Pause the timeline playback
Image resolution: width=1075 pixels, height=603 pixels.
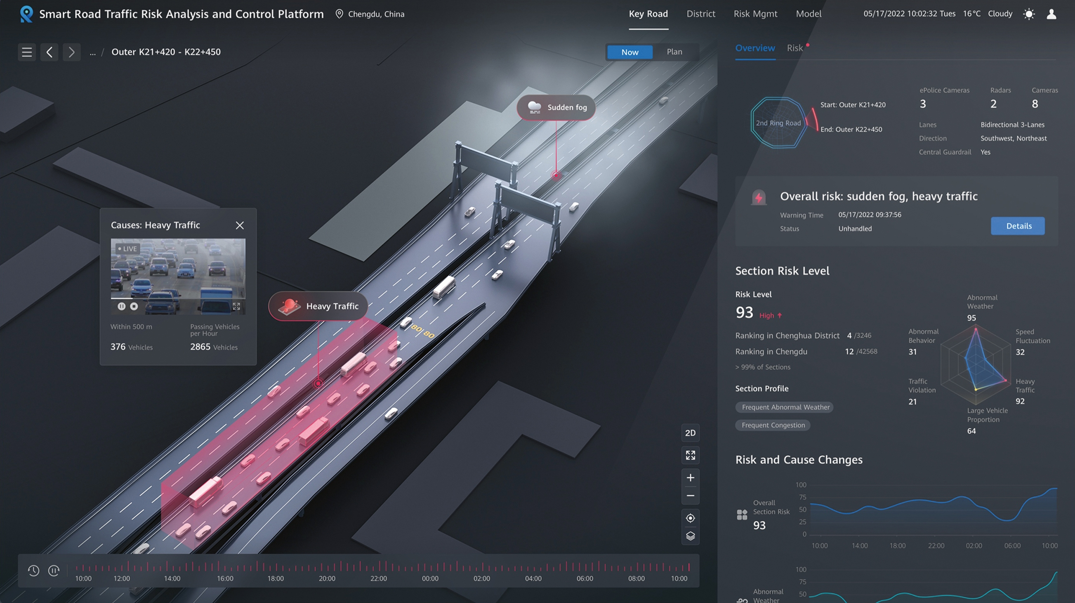(54, 570)
